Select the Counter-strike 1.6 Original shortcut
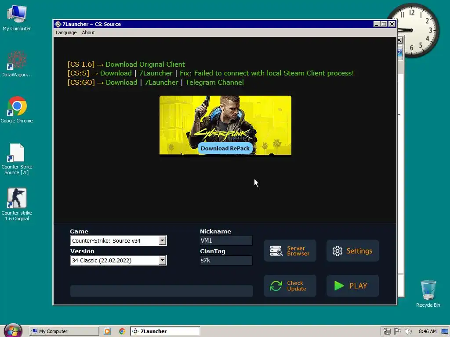450x337 pixels. [17, 205]
